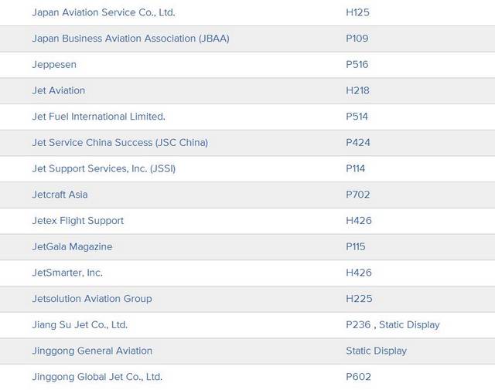Click Jet Fuel International Limited. link

tap(98, 117)
